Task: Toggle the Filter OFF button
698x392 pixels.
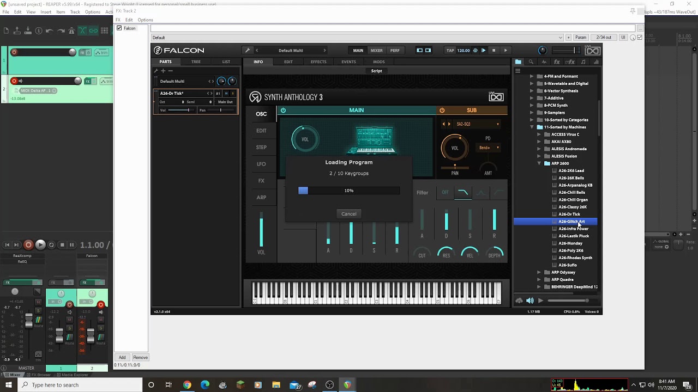Action: (445, 192)
